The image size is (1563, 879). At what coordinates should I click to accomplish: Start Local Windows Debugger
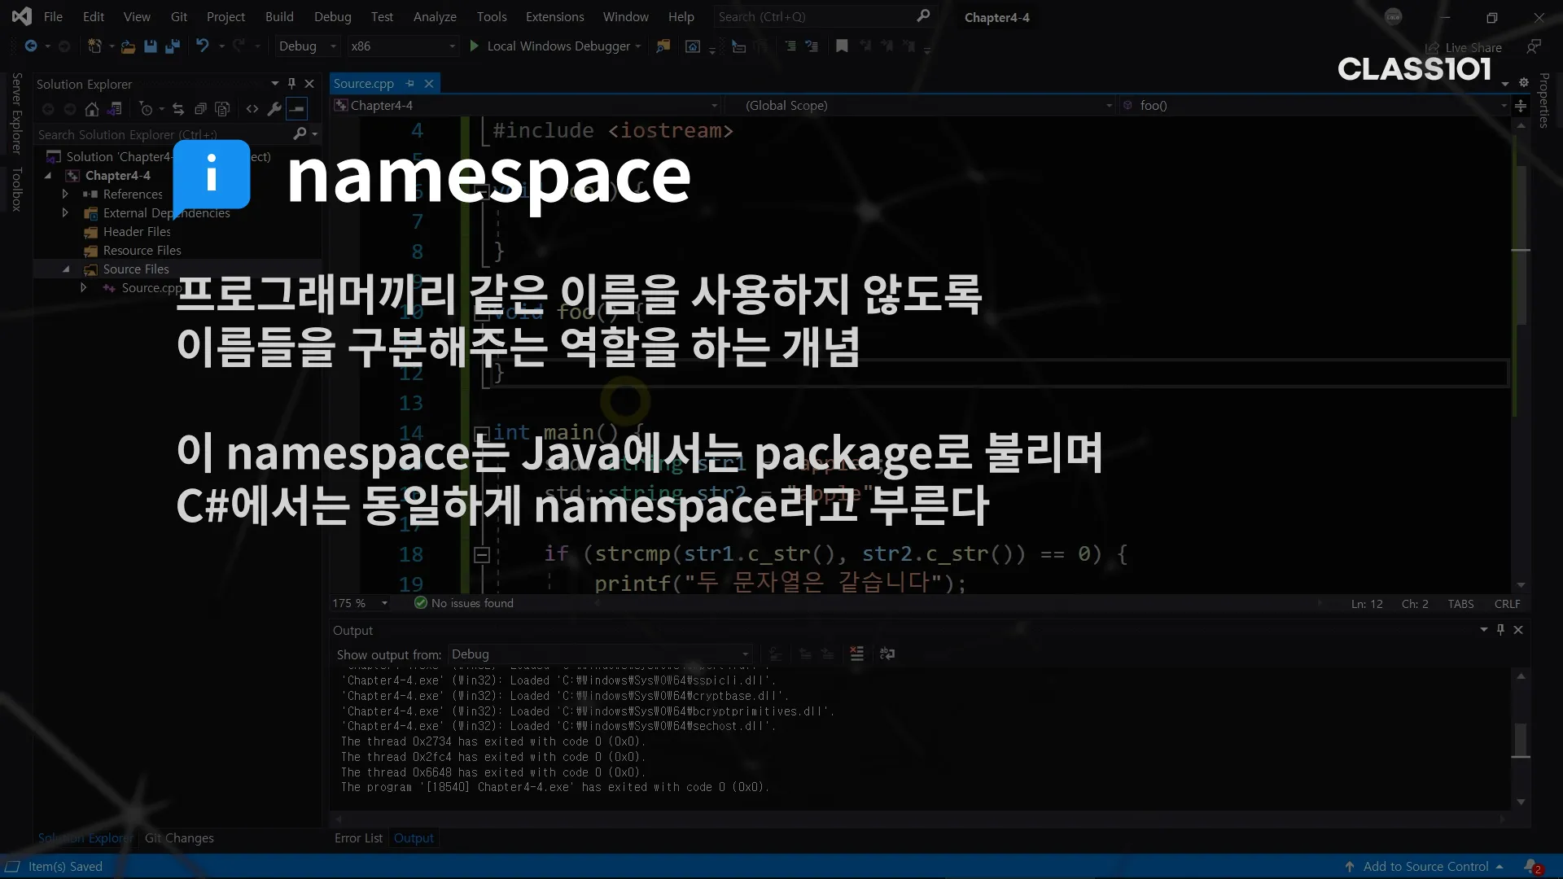pyautogui.click(x=550, y=46)
